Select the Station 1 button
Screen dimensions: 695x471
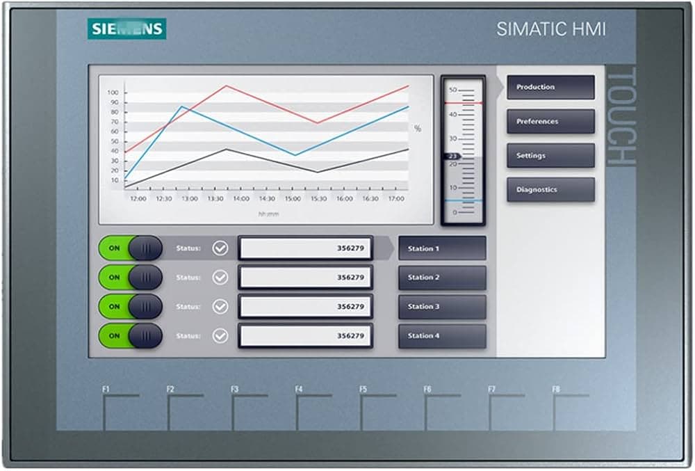pos(442,248)
